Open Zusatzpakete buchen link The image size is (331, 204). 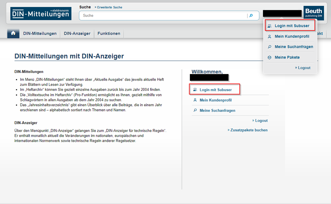click(249, 130)
